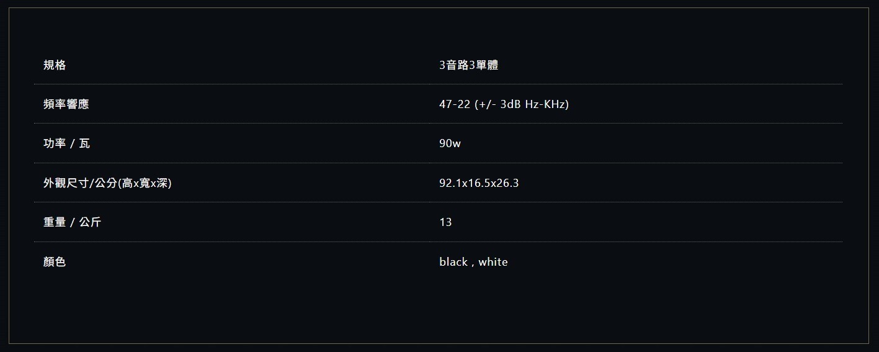Screen dimensions: 879x352
Task: Click the 公斤 unit text
Action: coord(90,222)
